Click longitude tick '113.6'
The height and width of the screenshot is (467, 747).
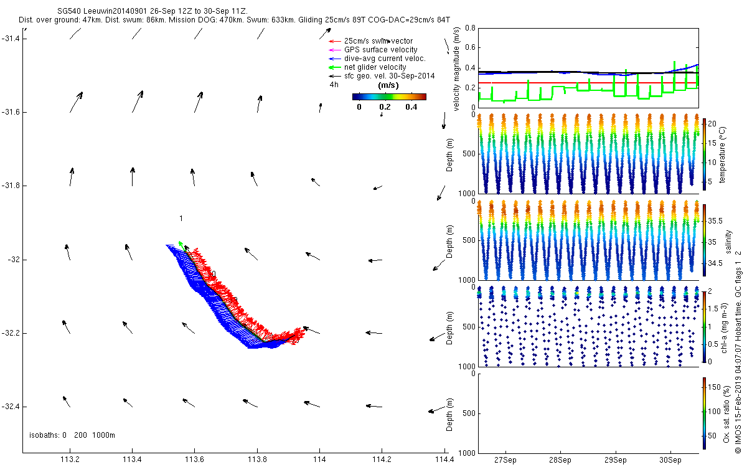[194, 460]
